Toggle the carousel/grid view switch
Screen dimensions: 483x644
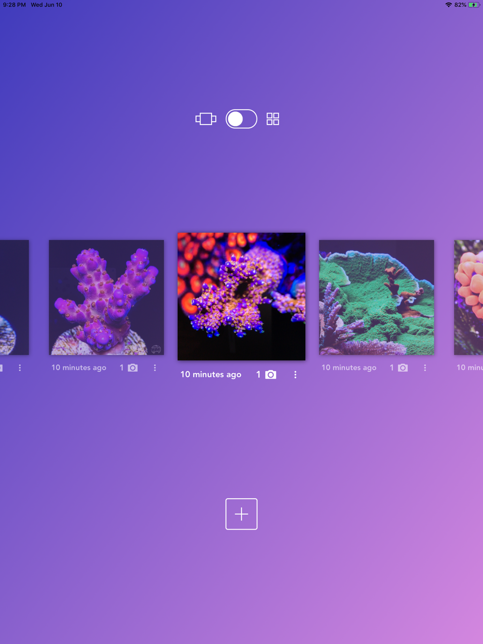tap(241, 119)
